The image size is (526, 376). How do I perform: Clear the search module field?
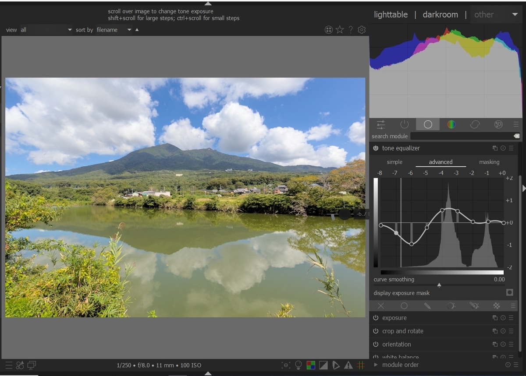coord(516,136)
